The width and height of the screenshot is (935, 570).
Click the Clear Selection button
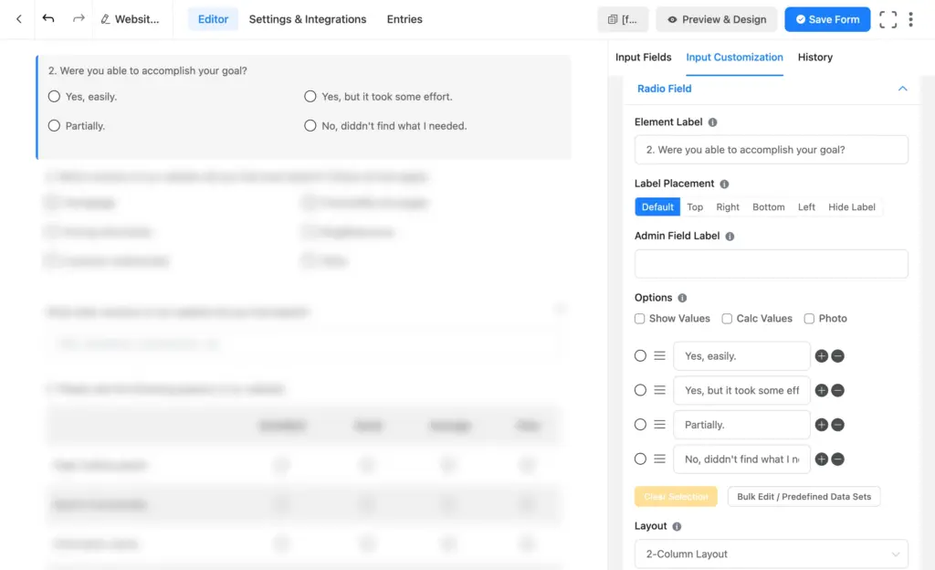(676, 497)
